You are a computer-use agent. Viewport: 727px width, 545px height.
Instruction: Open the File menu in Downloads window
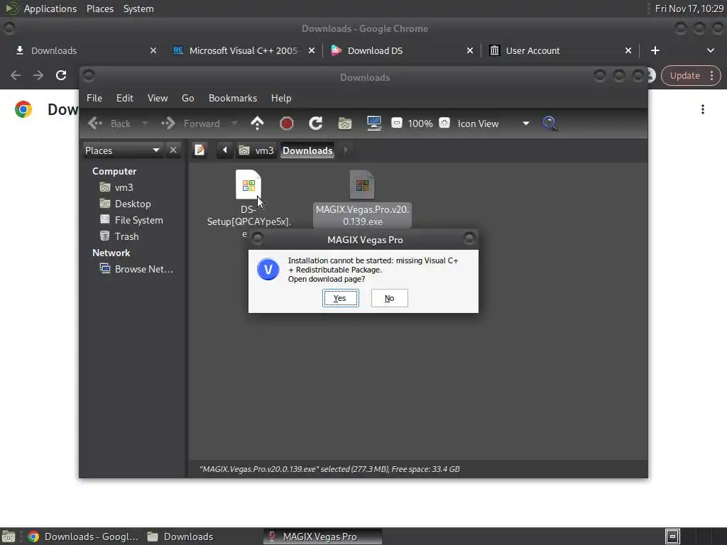click(x=94, y=98)
